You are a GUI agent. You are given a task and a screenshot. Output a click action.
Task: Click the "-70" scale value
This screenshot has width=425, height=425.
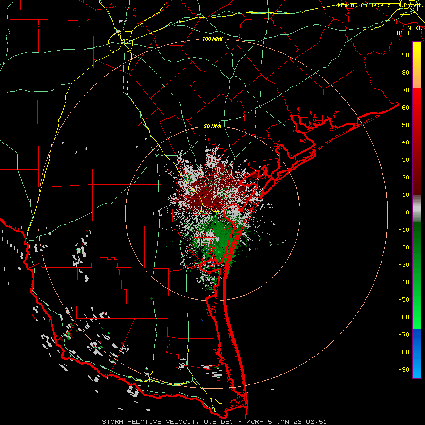point(404,335)
